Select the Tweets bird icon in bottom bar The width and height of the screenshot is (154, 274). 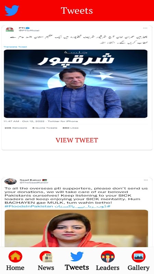[77, 256]
